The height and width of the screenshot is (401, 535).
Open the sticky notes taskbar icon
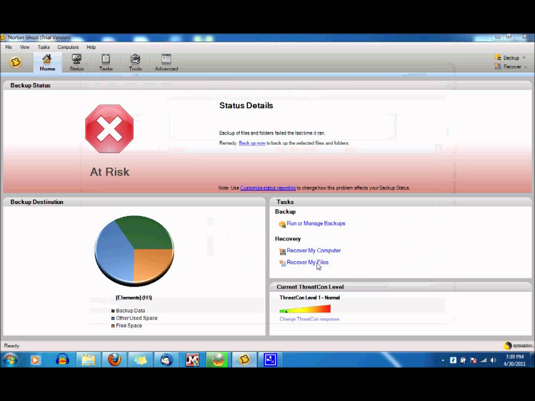(140, 360)
